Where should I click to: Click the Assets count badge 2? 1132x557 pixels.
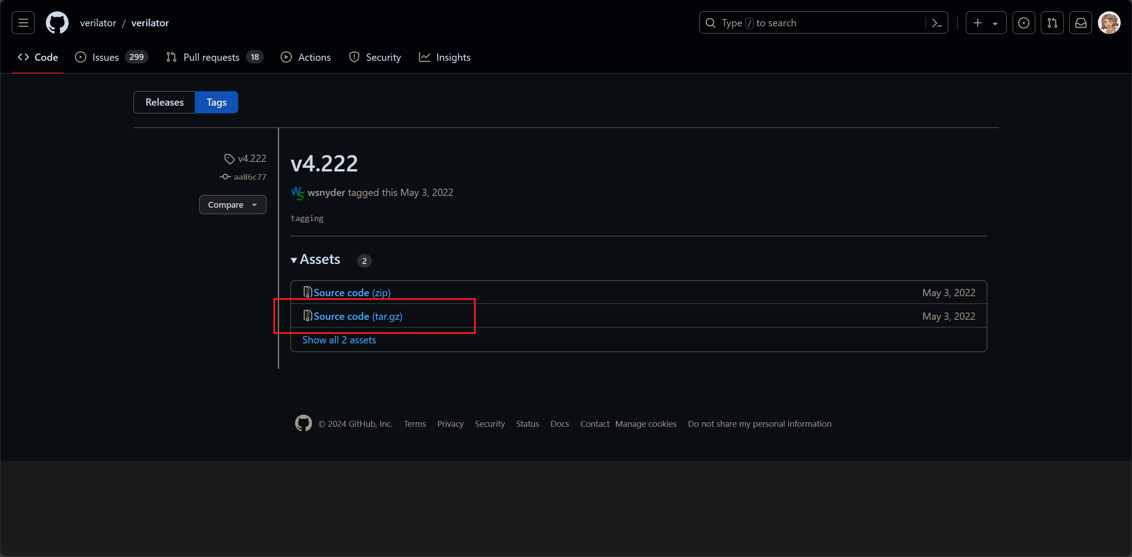click(364, 261)
